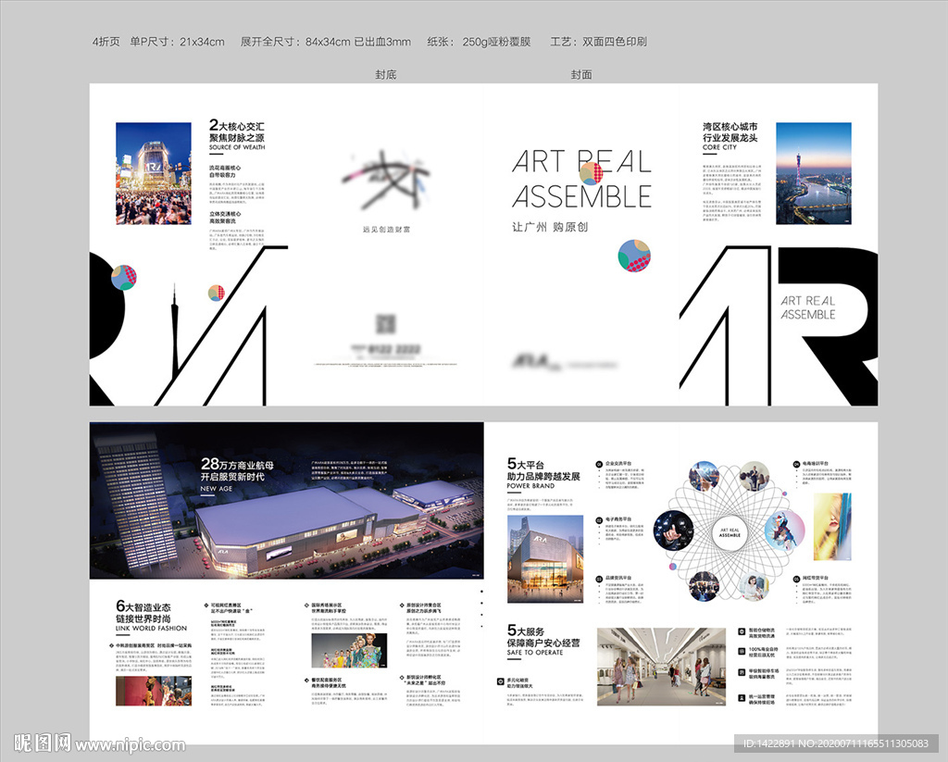Viewport: 948px width, 762px height.
Task: Click the '餐饮配套服务区' section heading
Action: [327, 680]
